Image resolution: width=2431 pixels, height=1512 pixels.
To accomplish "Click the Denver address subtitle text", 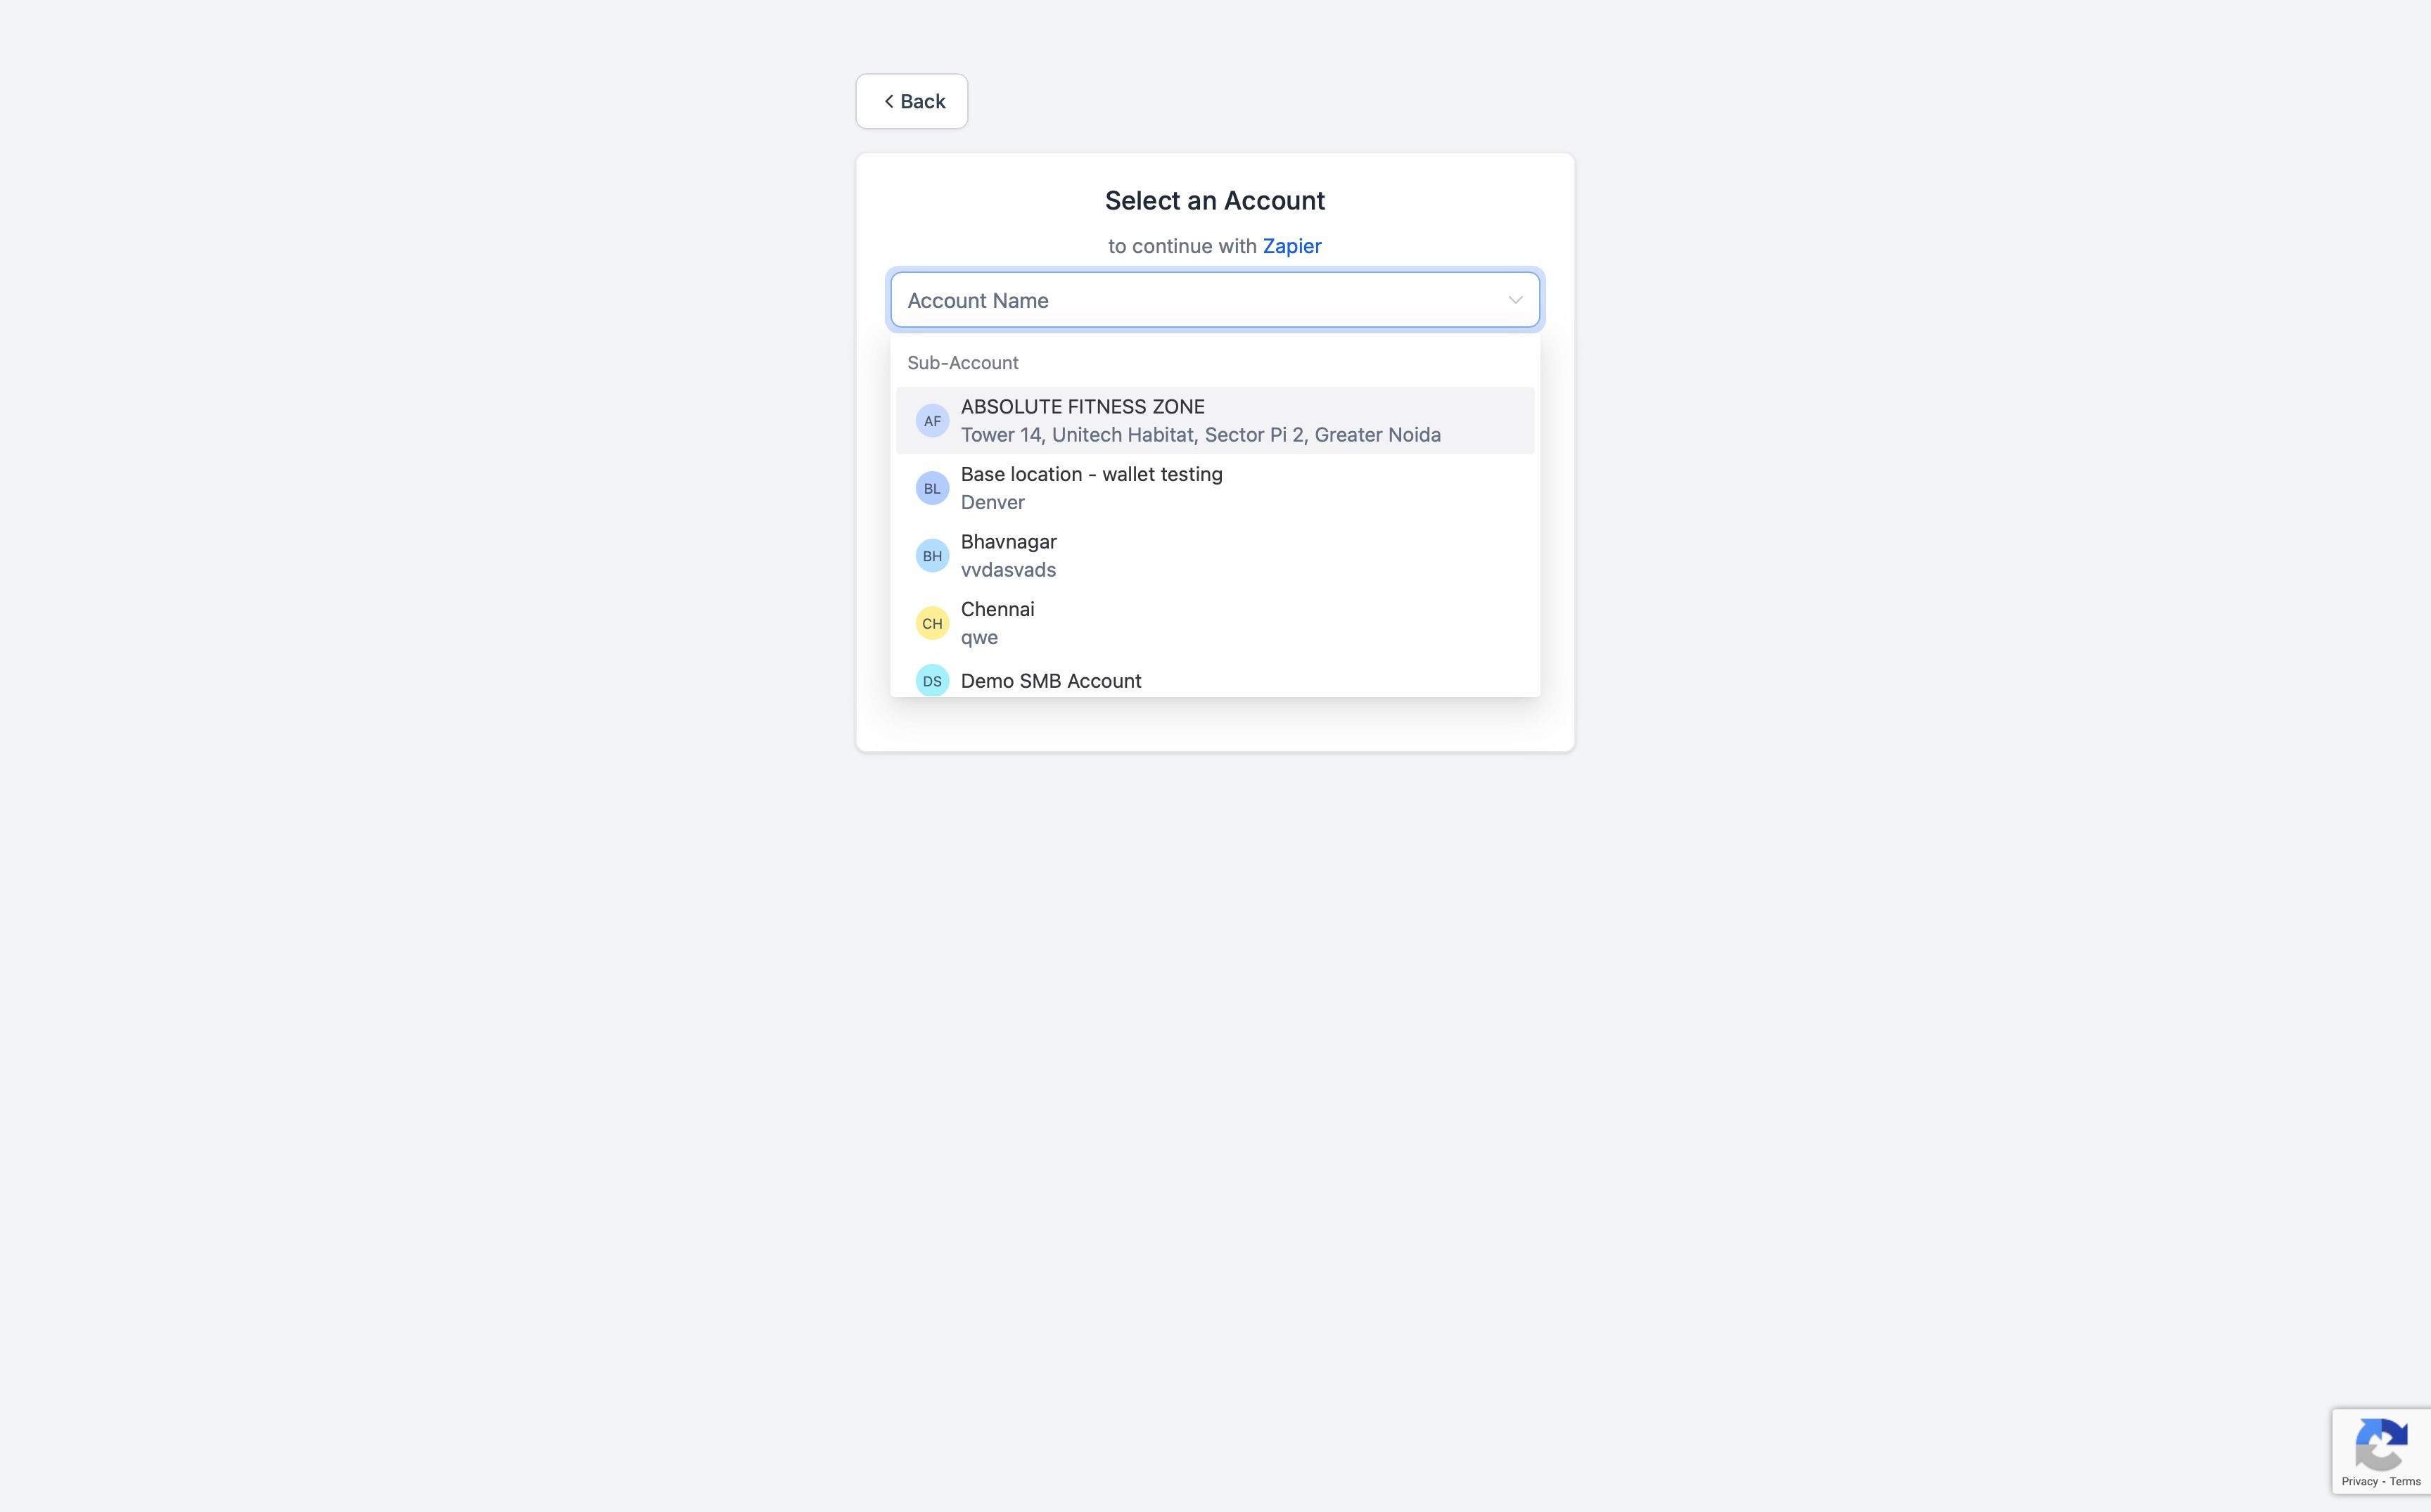I will point(992,502).
